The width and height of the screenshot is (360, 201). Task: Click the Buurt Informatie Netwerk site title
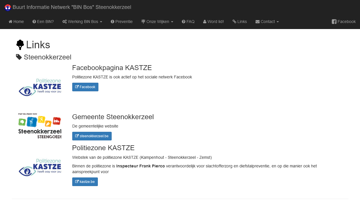(x=72, y=7)
